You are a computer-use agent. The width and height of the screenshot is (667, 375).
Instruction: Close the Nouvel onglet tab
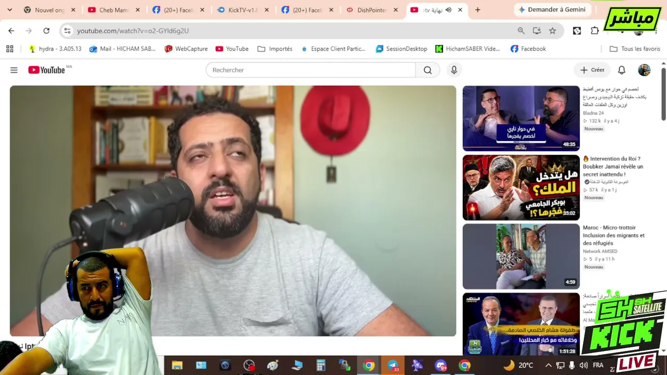coord(73,10)
